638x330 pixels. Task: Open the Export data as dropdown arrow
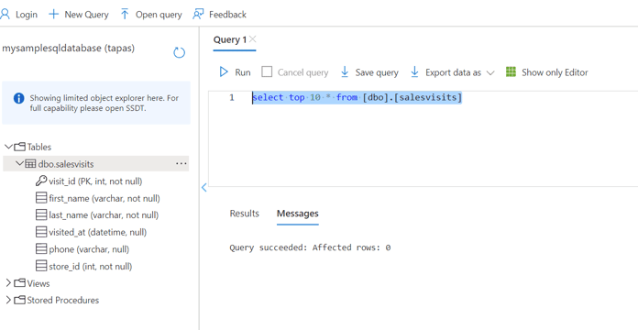(490, 72)
